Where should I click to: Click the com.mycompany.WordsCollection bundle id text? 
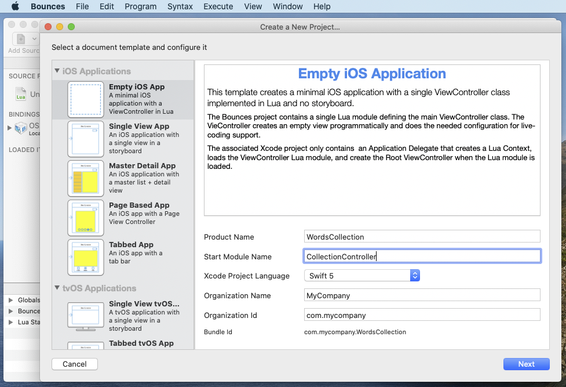coord(355,332)
